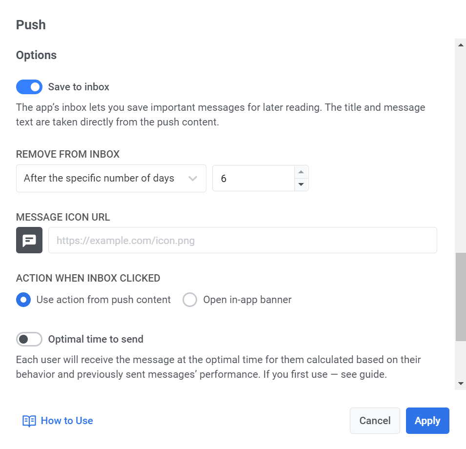
Task: Choose the 'Open in-app banner' radio option
Action: click(190, 299)
